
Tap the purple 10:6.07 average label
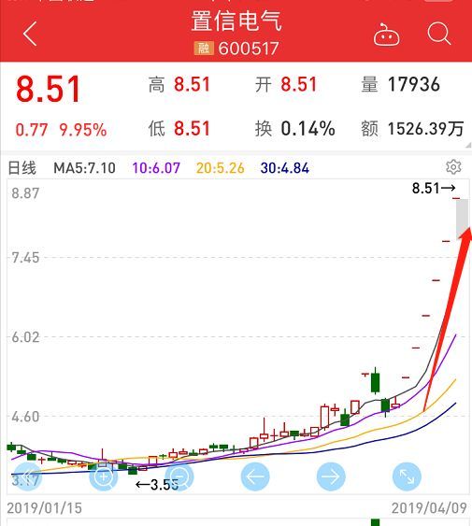pyautogui.click(x=156, y=168)
